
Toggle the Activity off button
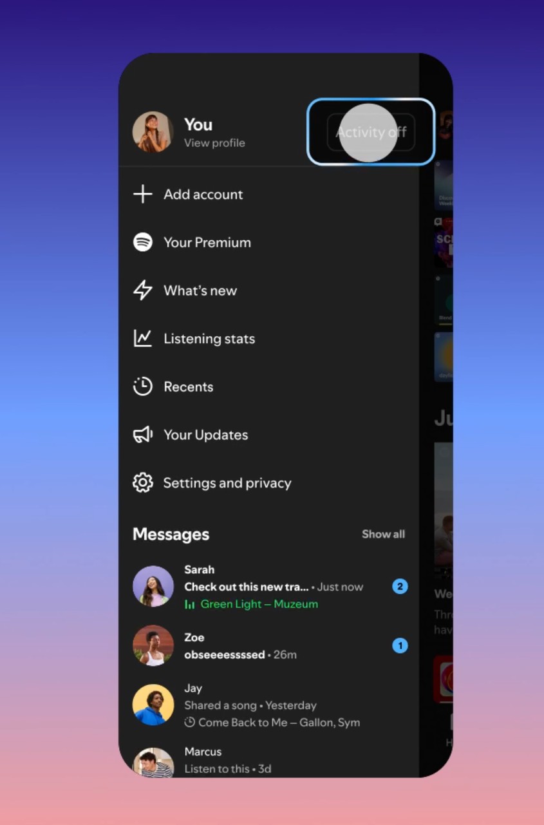pyautogui.click(x=371, y=133)
